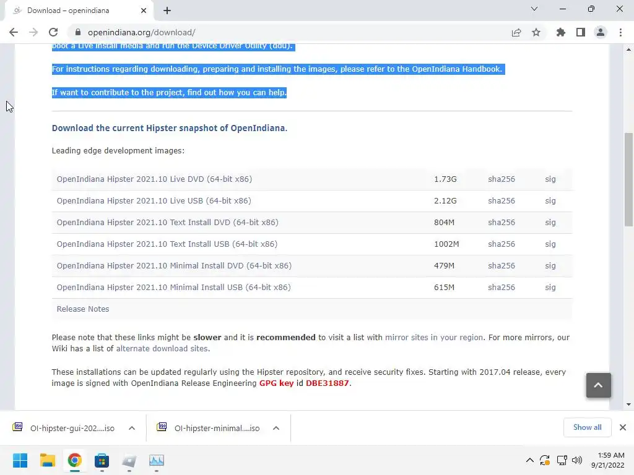Download the Text Install DVD image
Image resolution: width=634 pixels, height=475 pixels.
click(x=167, y=223)
